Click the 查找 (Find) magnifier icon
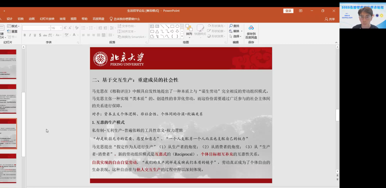386x188 pixels. 230,26
